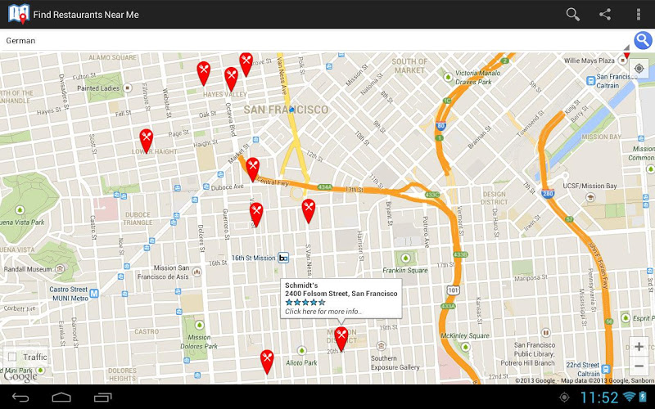Select the restaurant pin below Duboce Ave
This screenshot has height=409, width=655.
tap(256, 214)
